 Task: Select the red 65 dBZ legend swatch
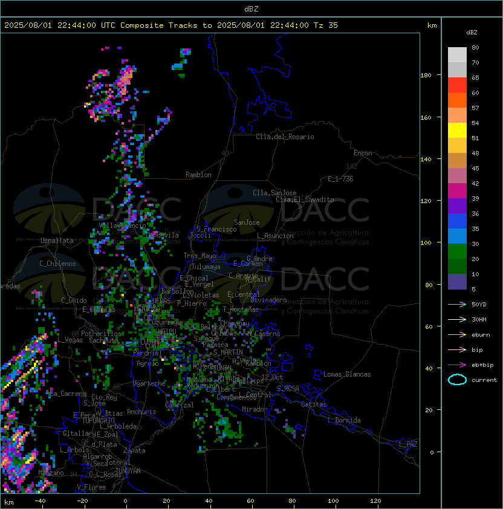(x=457, y=85)
